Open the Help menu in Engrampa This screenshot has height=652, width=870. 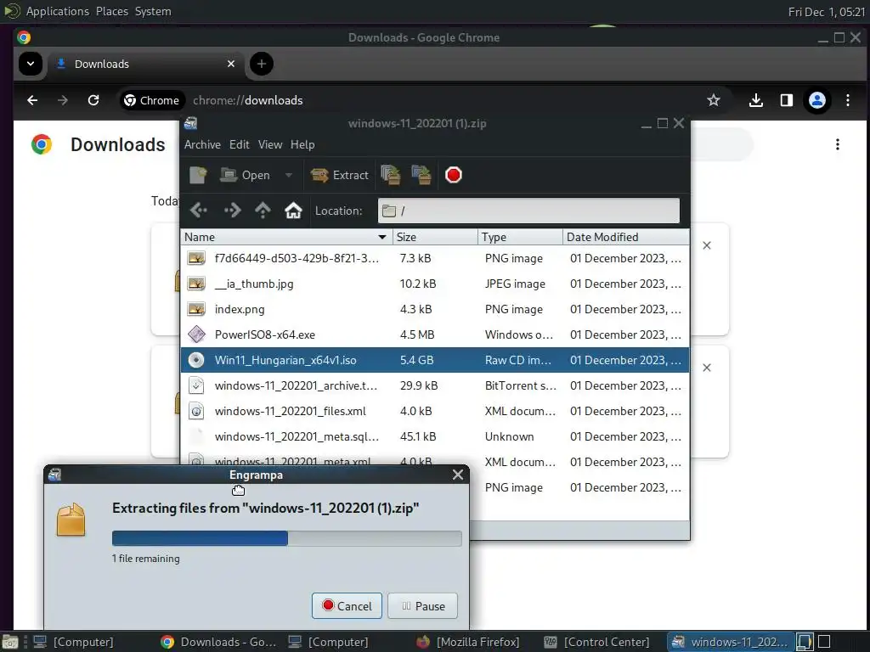(x=302, y=144)
